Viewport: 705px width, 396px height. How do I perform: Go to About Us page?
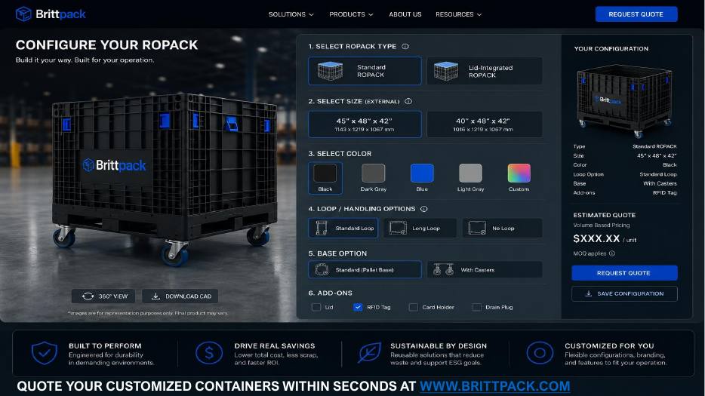[405, 14]
